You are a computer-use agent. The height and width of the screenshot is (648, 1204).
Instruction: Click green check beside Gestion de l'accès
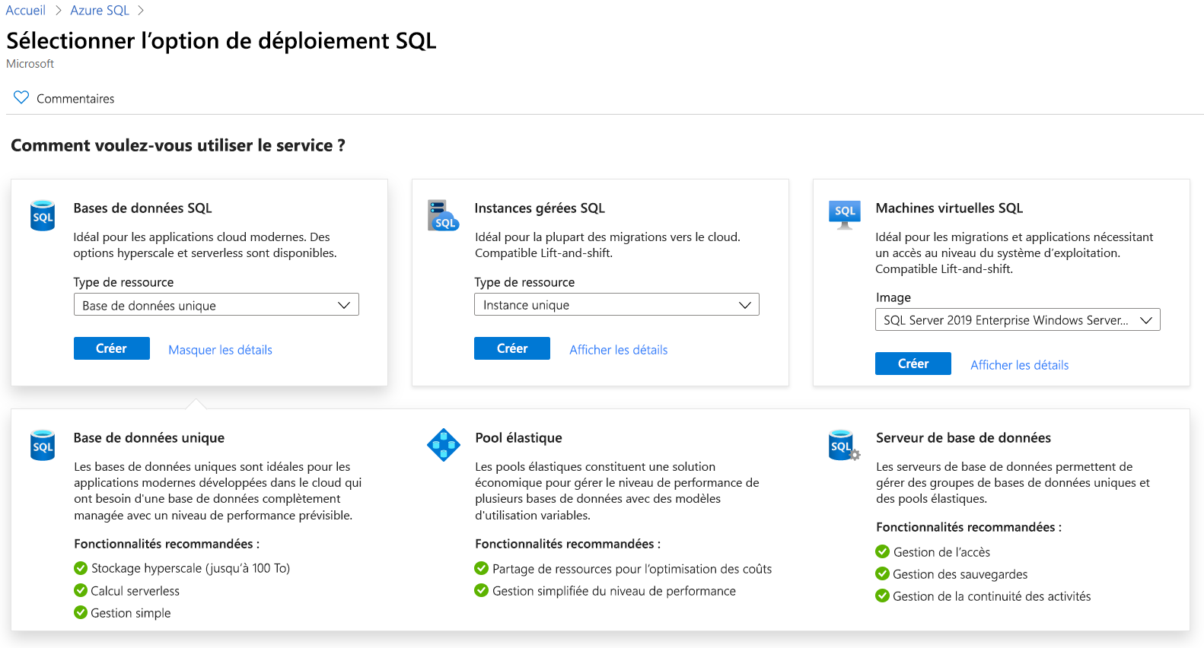(x=882, y=551)
